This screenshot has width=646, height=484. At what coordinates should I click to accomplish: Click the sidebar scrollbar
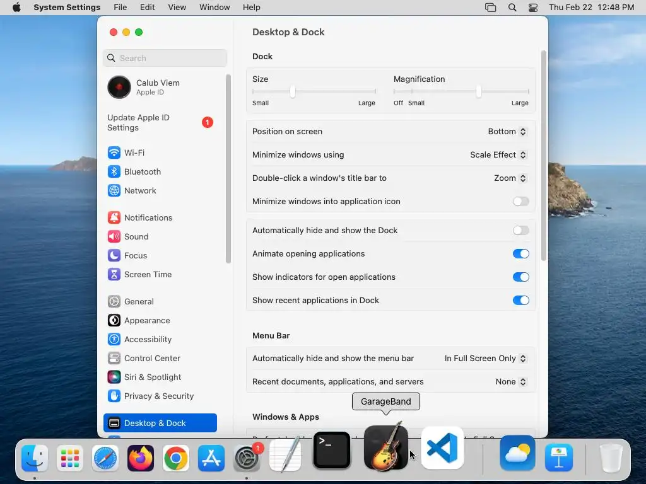(228, 168)
